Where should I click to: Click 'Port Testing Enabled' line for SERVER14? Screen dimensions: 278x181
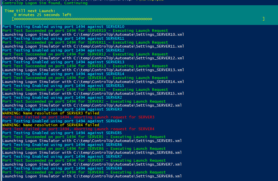click(x=63, y=74)
